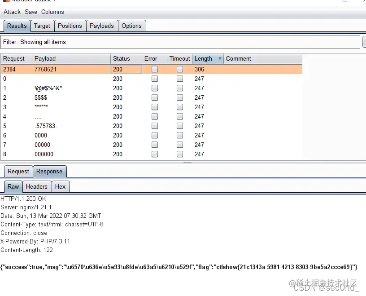Sort by the Timeout column header
This screenshot has height=296, width=366.
pos(180,59)
